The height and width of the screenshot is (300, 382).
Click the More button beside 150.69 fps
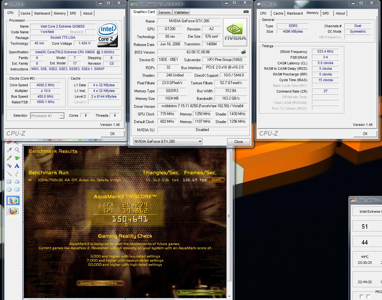click(216, 180)
